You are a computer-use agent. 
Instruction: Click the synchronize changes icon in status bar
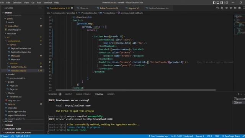(x=13, y=136)
